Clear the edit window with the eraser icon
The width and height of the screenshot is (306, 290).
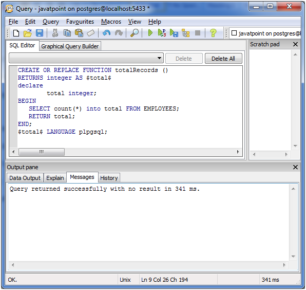[91, 33]
